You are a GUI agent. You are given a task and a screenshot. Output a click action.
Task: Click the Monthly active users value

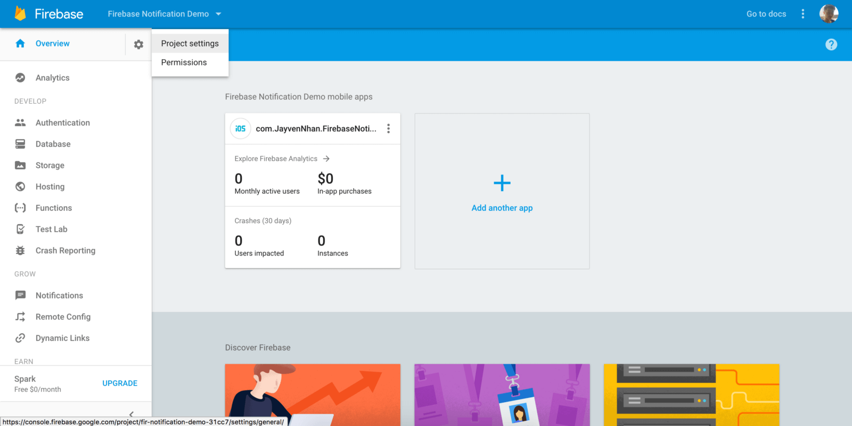click(x=239, y=178)
